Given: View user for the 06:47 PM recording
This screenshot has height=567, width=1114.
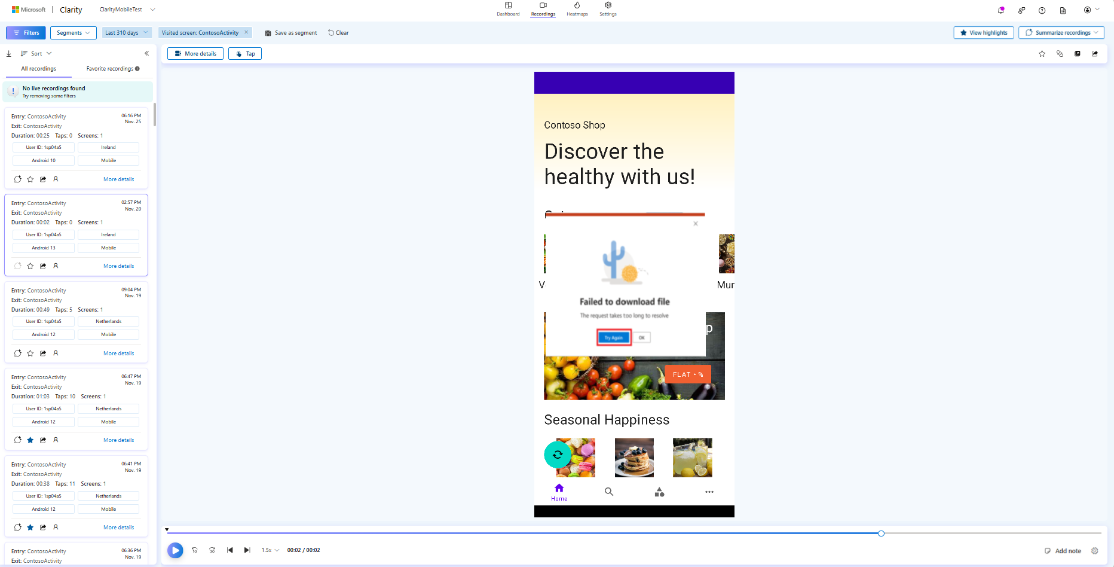Looking at the screenshot, I should click(56, 440).
